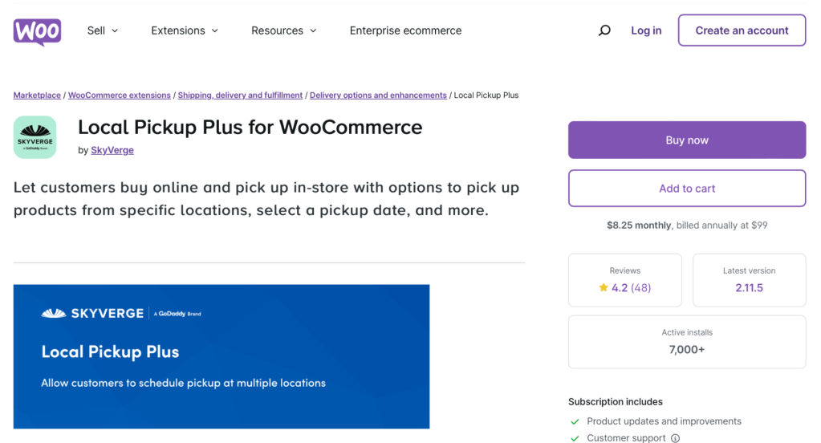Image resolution: width=821 pixels, height=443 pixels.
Task: Open the search magnifier icon
Action: coord(604,30)
